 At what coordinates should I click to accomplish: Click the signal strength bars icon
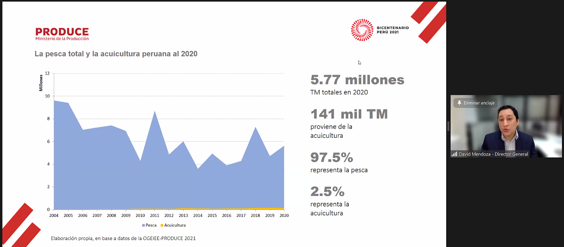[x=454, y=154]
